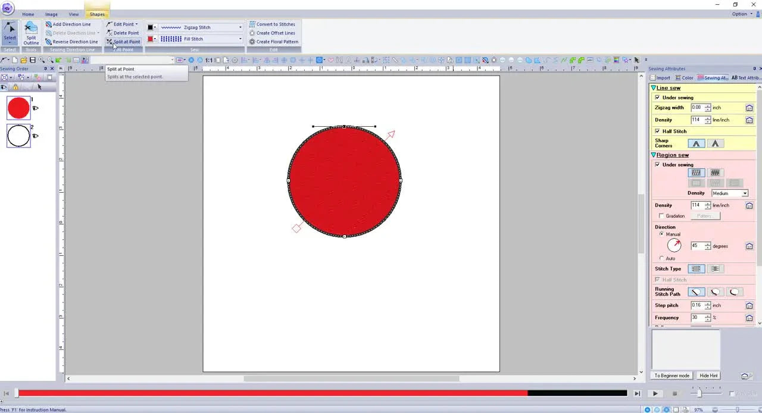Click the black line color swatch
This screenshot has width=762, height=413.
pyautogui.click(x=151, y=27)
